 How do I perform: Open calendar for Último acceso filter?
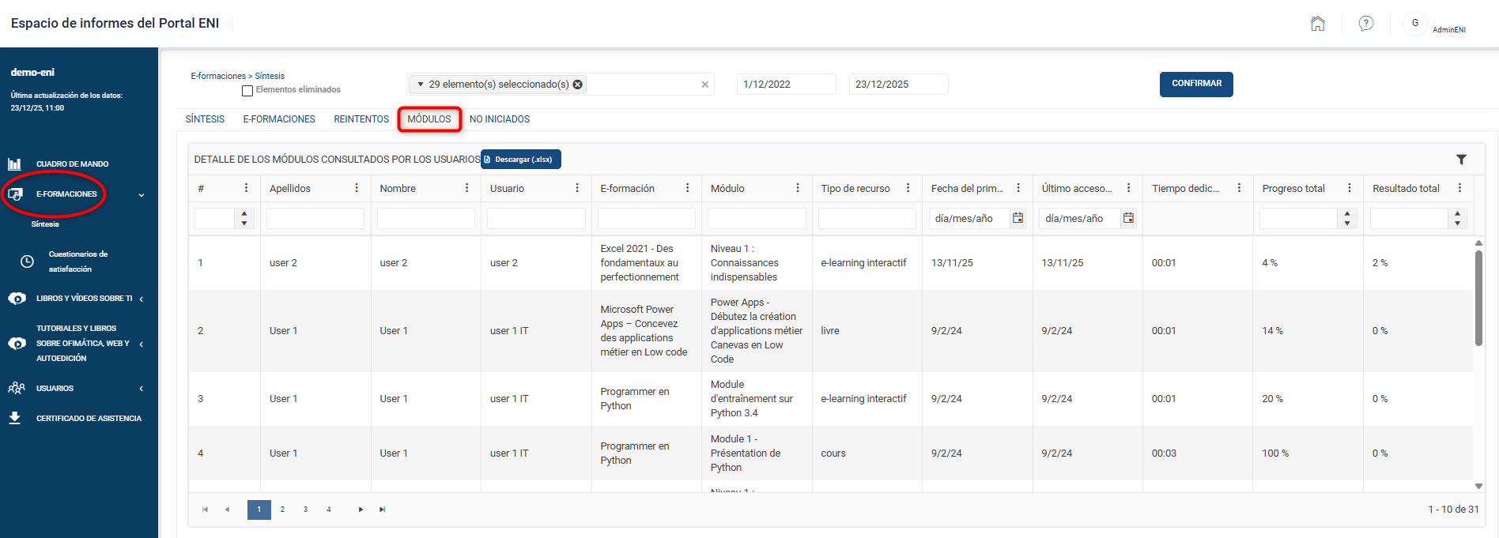[1129, 218]
